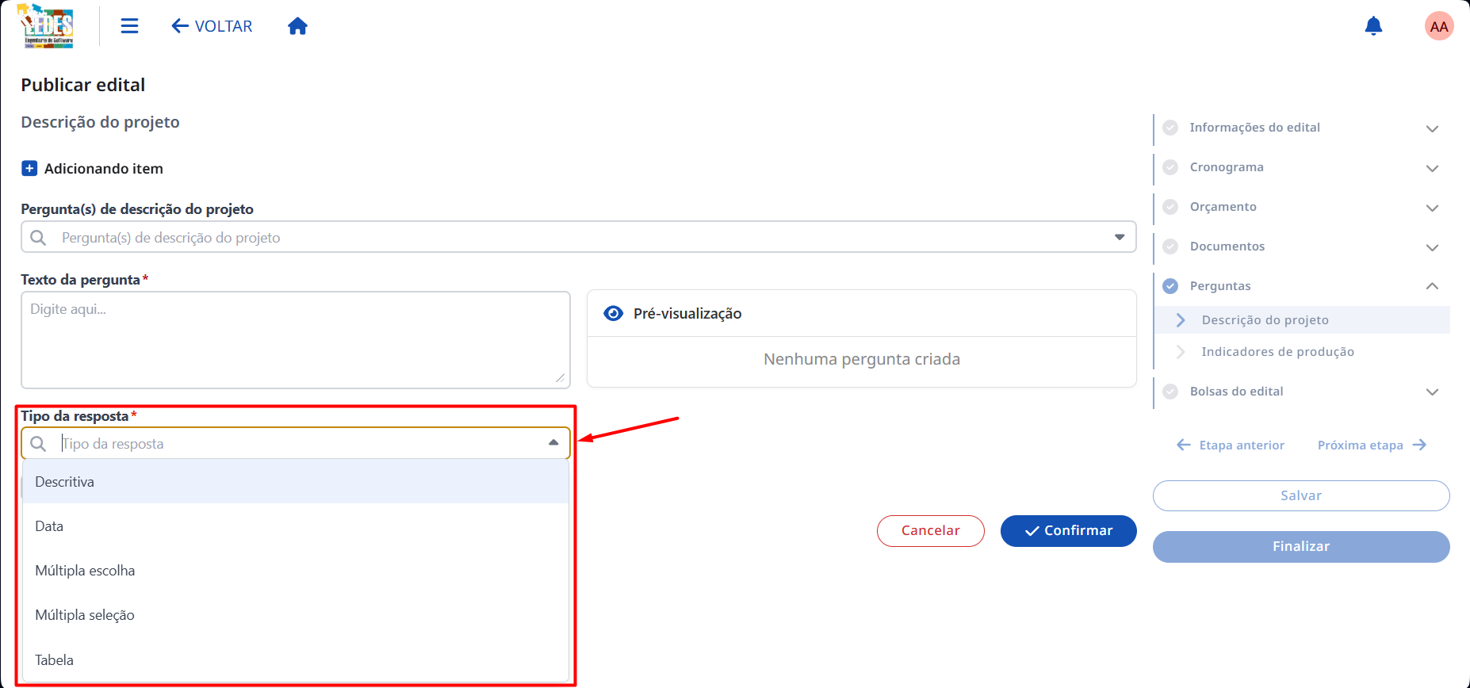
Task: Expand the Informações do edital section chevron
Action: coord(1432,128)
